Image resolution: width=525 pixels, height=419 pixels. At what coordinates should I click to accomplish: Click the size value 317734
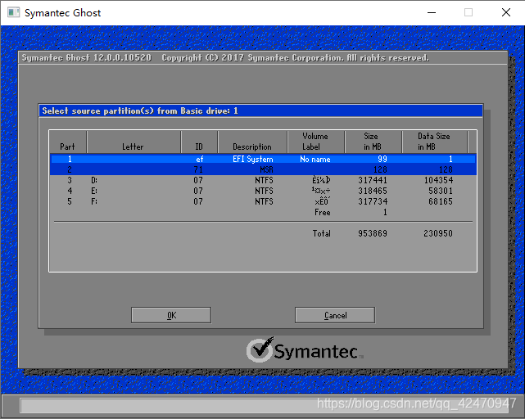(x=373, y=202)
